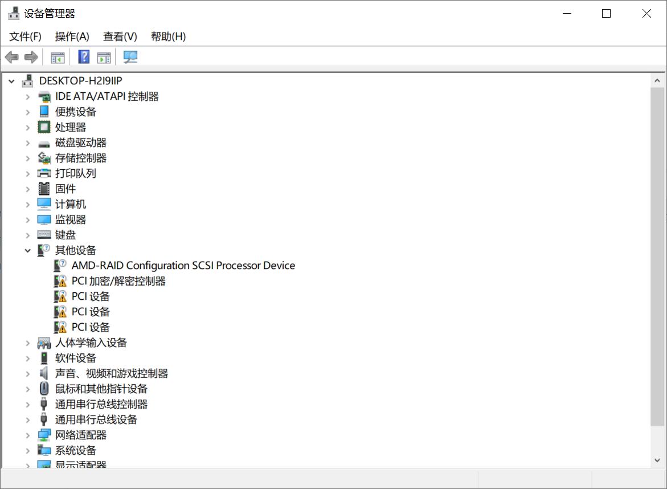Expand the IDE ATA/ATAPI 控制器 category
Screen dimensions: 667x489
[27, 96]
